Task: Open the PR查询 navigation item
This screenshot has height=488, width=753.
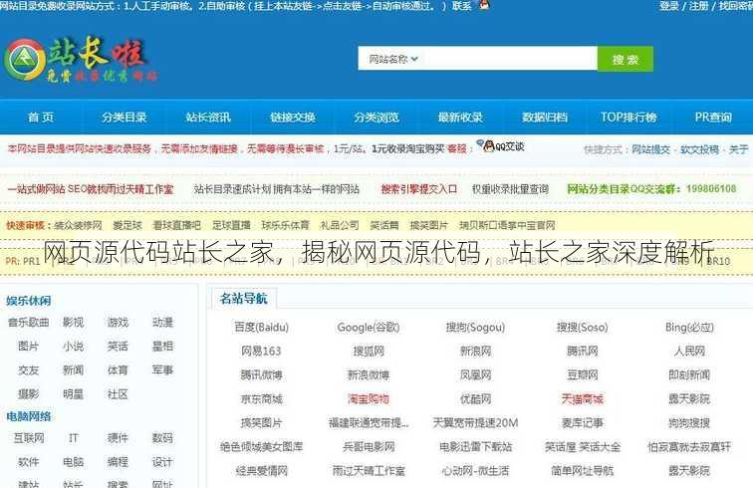Action: pos(713,118)
